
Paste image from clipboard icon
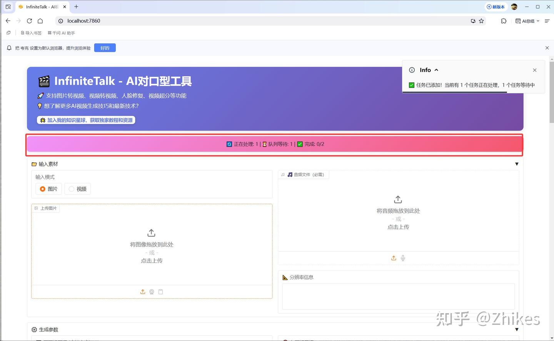[x=161, y=292]
